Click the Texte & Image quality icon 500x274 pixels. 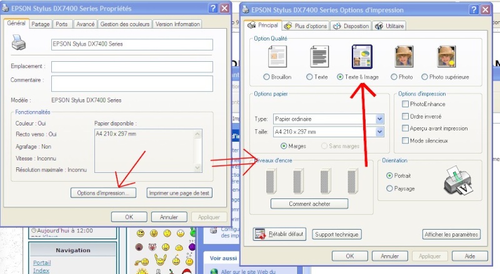362,57
